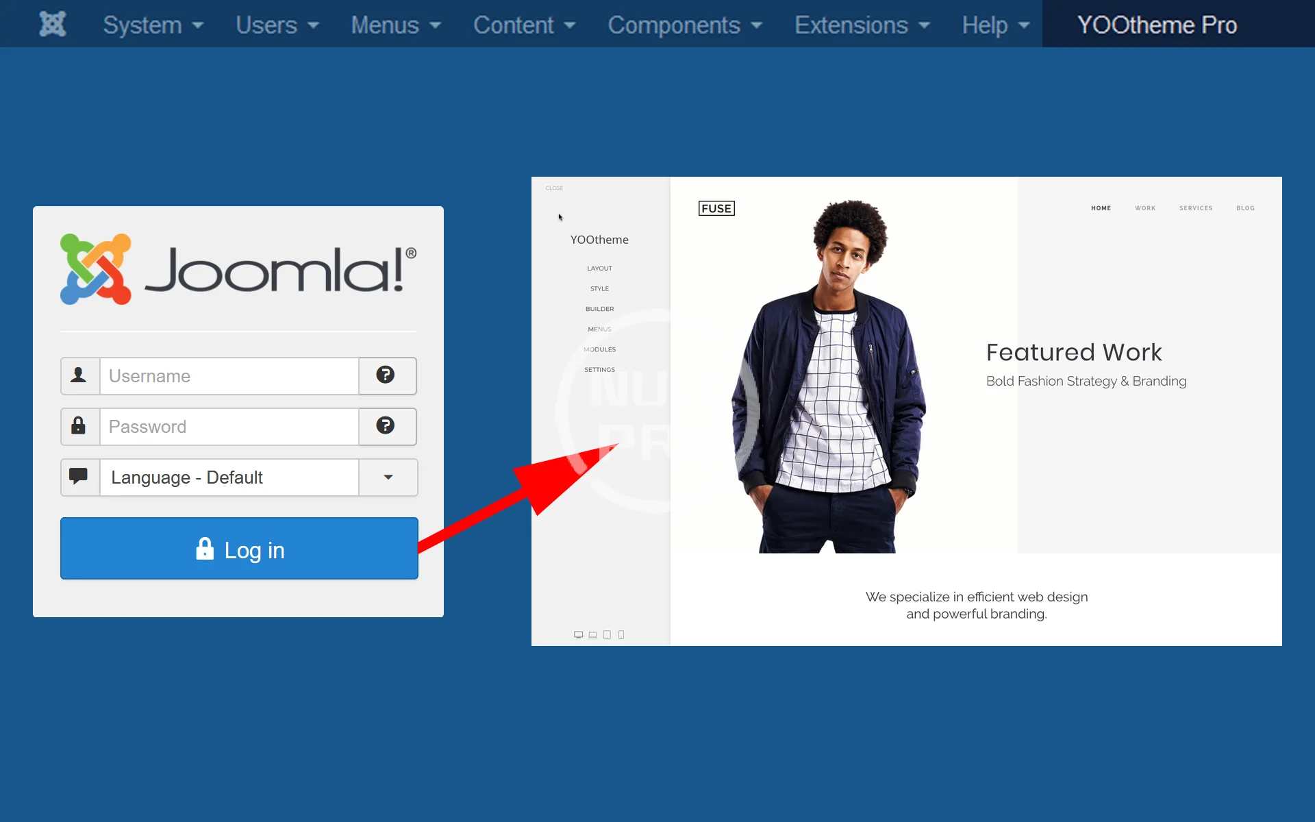Screen dimensions: 1315x822
Task: Click the username help question mark icon
Action: click(x=386, y=375)
